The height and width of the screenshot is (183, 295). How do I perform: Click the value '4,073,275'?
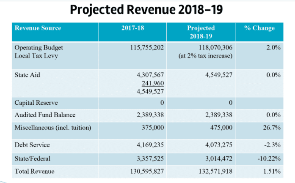point(219,145)
